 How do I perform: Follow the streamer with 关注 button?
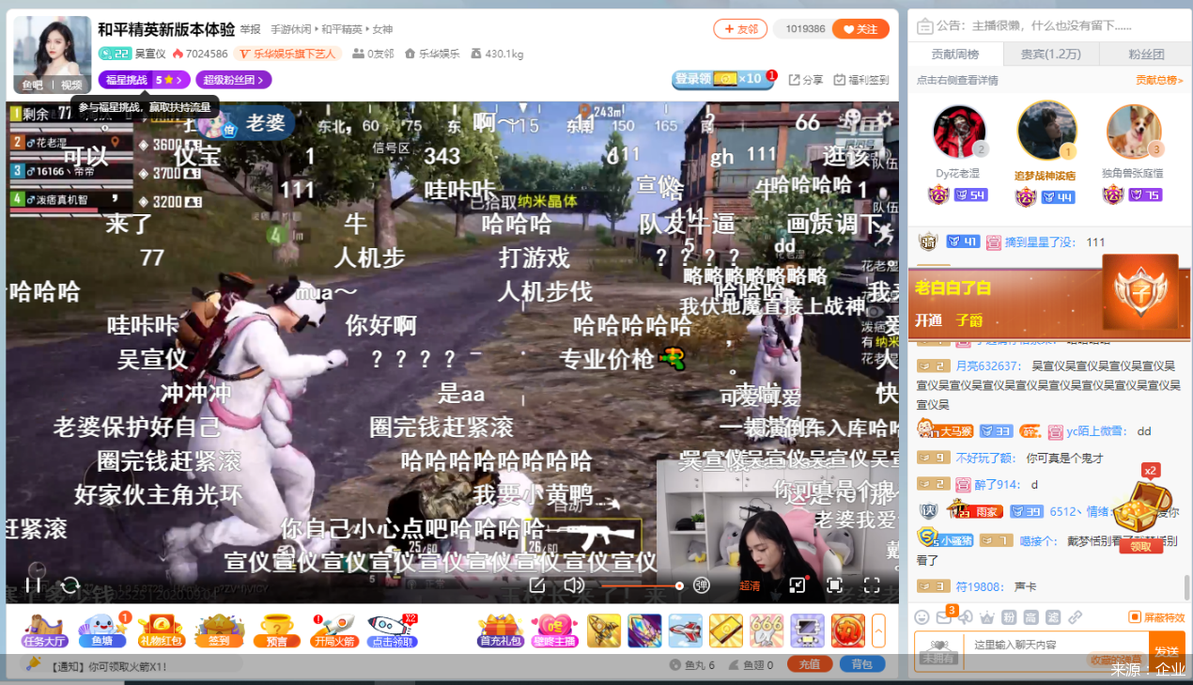click(x=860, y=29)
